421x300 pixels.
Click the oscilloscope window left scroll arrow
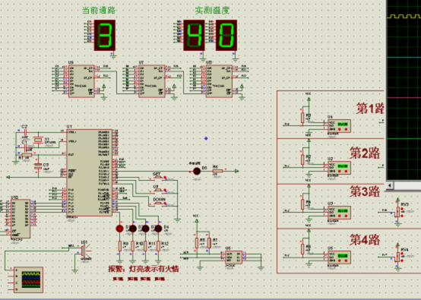[390, 185]
